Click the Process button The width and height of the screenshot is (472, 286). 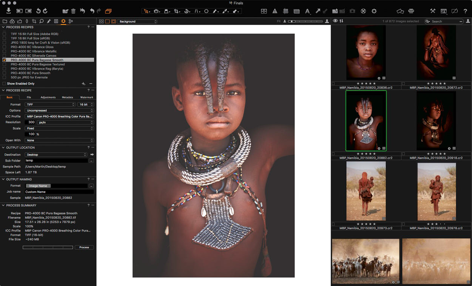coord(84,247)
